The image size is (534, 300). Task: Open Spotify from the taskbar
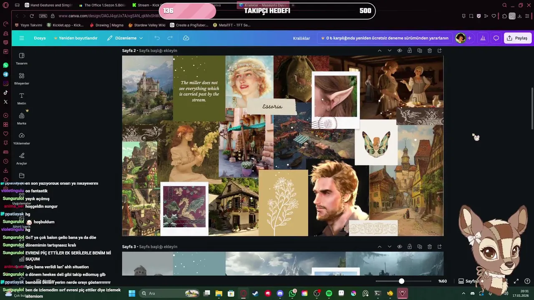(329, 293)
